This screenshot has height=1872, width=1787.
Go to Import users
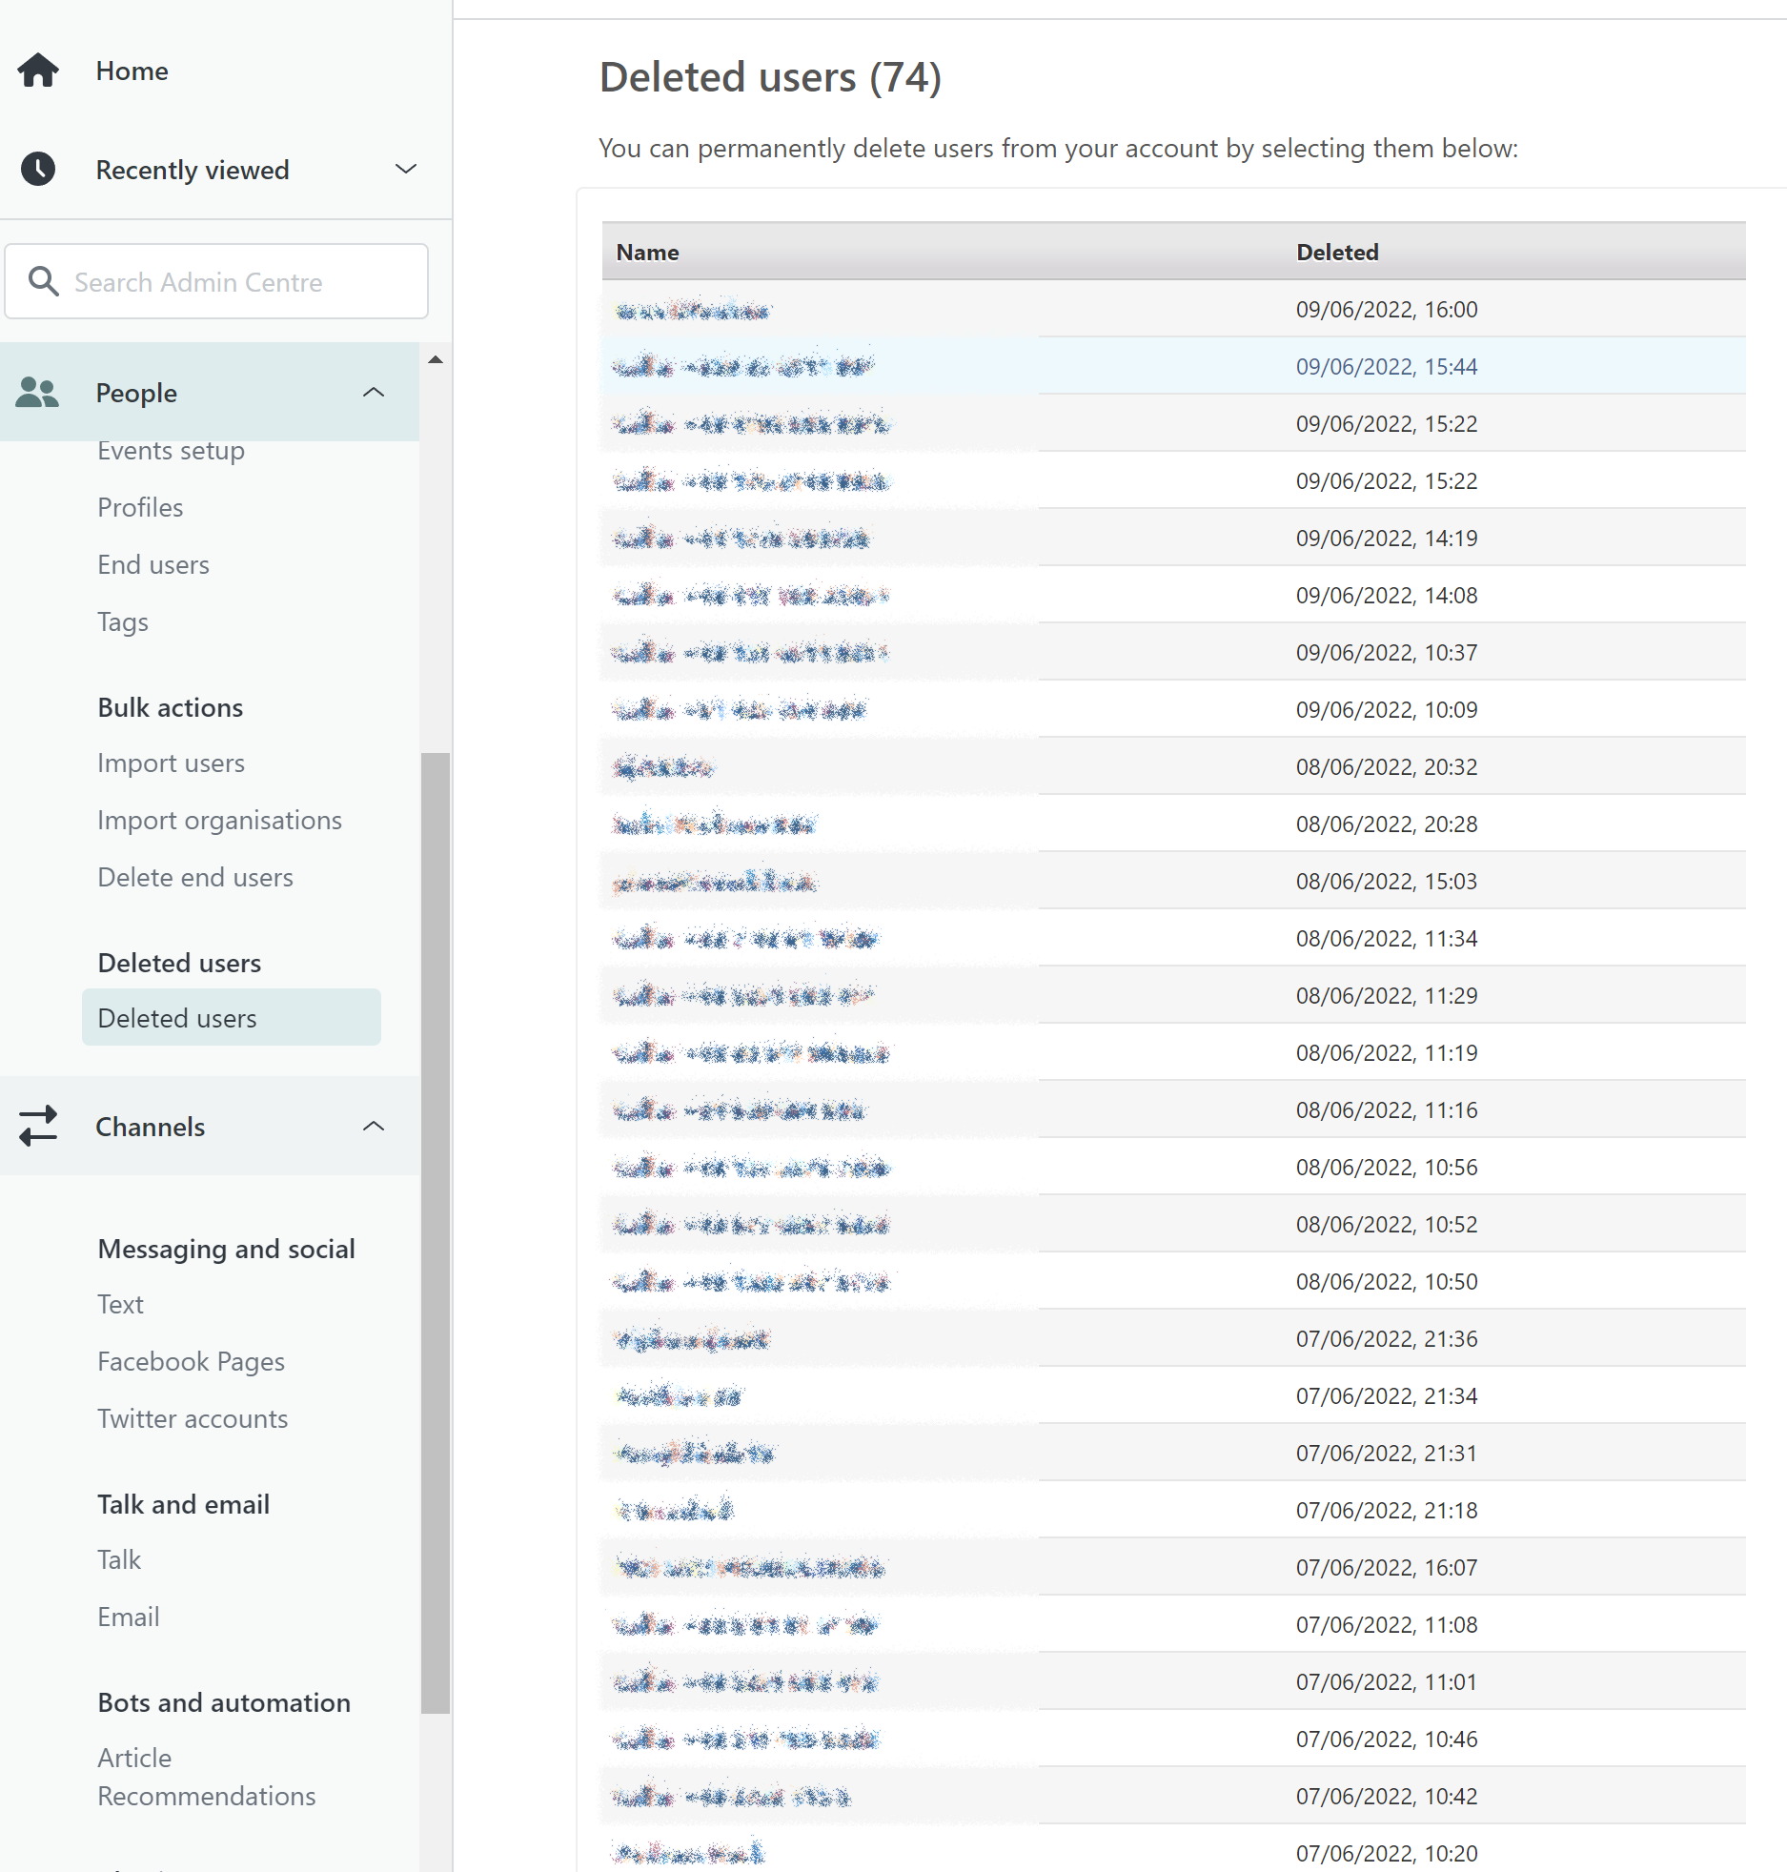coord(171,763)
